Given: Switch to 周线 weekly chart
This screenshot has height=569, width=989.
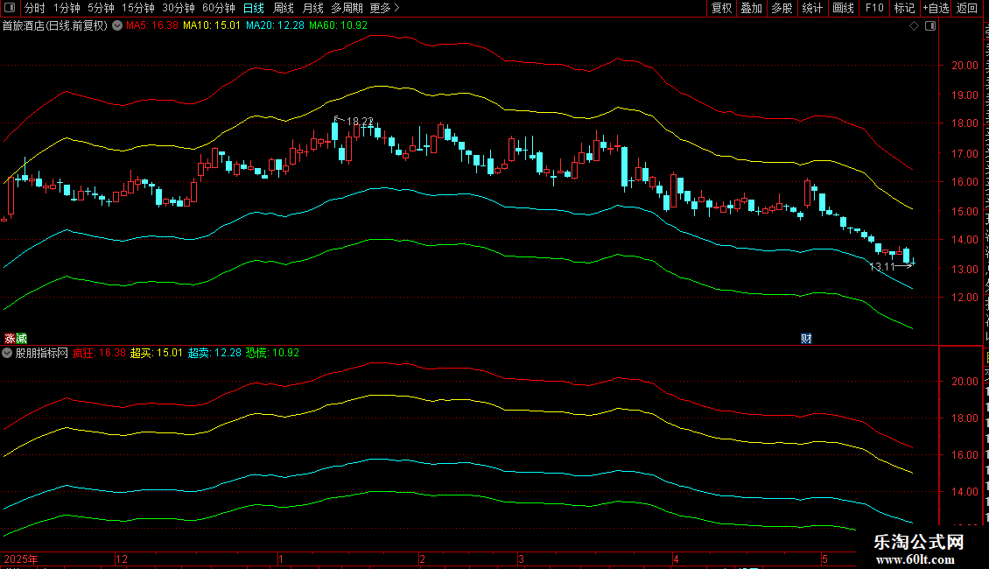Looking at the screenshot, I should (284, 8).
